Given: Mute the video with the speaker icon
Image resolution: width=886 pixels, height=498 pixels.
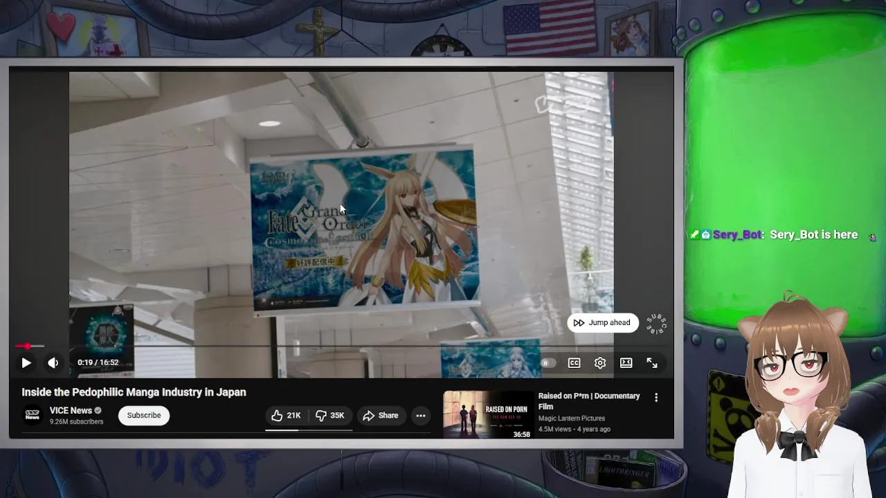Looking at the screenshot, I should pyautogui.click(x=53, y=362).
